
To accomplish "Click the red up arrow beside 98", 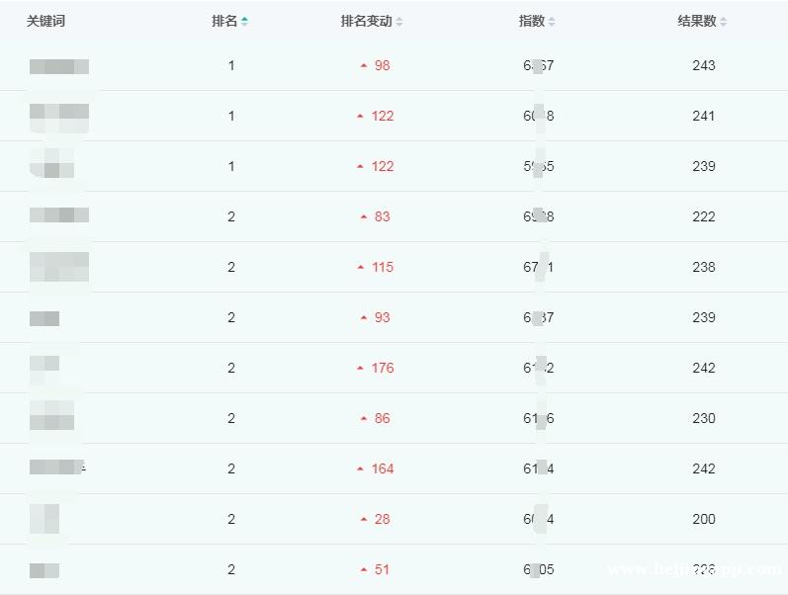I will (x=364, y=66).
